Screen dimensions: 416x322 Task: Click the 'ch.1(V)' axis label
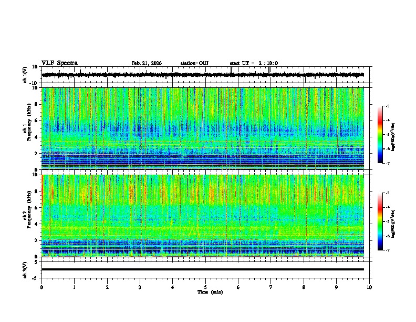(x=25, y=75)
